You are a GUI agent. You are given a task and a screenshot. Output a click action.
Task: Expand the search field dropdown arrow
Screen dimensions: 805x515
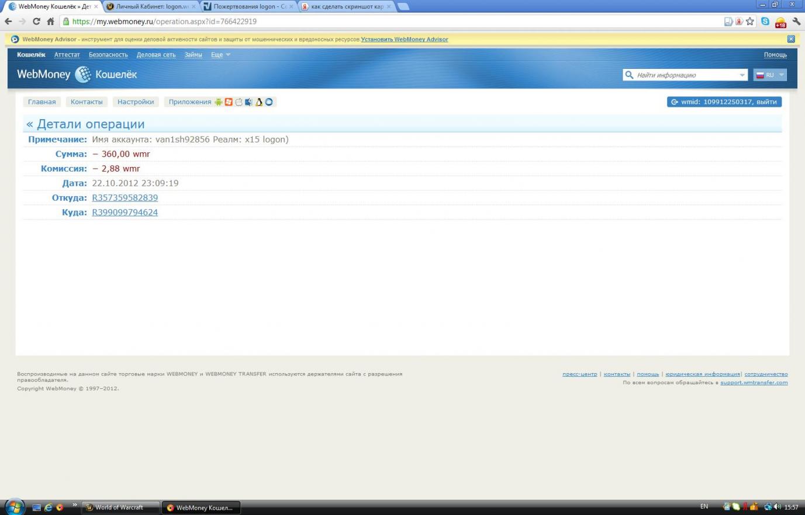742,75
